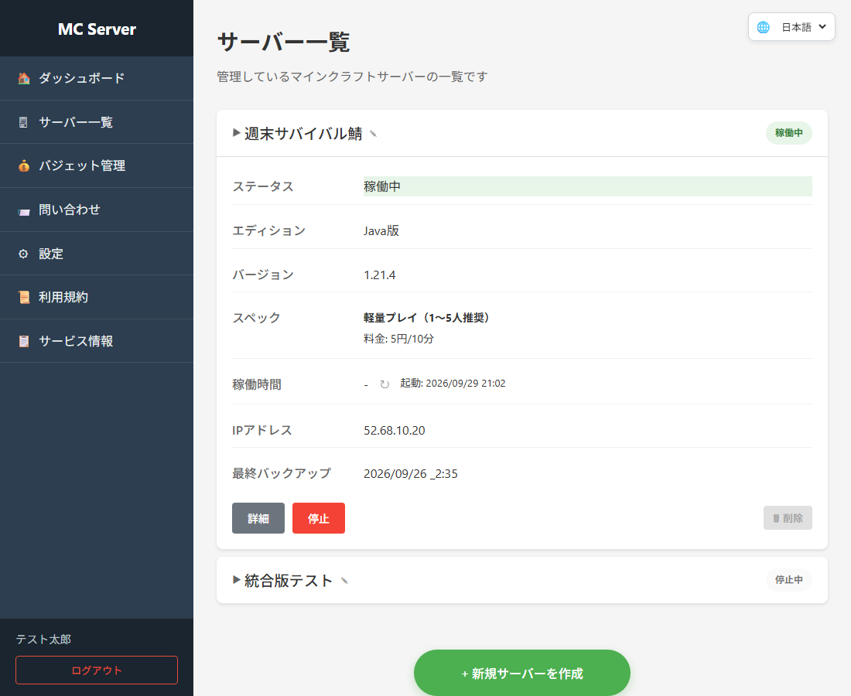Click the 停止中 status badge
851x696 pixels.
(788, 580)
